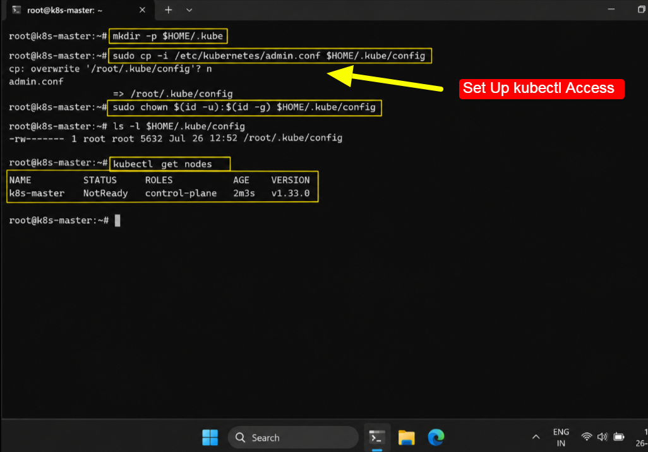Open a new terminal tab with plus
Screen dimensions: 648x452
tap(168, 10)
